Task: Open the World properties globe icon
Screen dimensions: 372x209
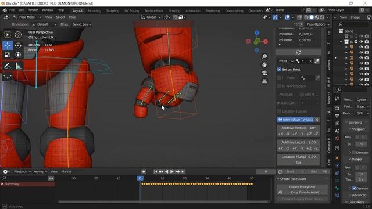Action: tap(337, 139)
